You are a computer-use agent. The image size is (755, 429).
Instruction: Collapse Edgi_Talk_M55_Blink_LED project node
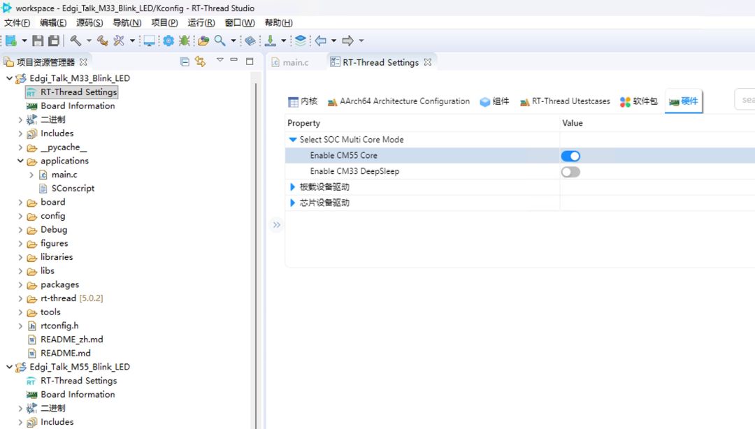[x=9, y=367]
